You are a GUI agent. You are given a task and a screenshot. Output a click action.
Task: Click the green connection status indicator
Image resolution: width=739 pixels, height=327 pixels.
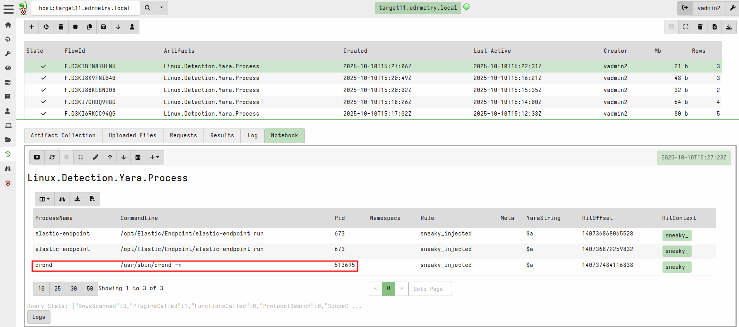point(466,7)
